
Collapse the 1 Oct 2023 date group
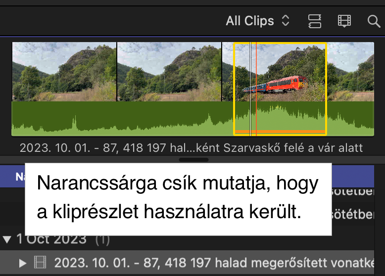click(7, 239)
